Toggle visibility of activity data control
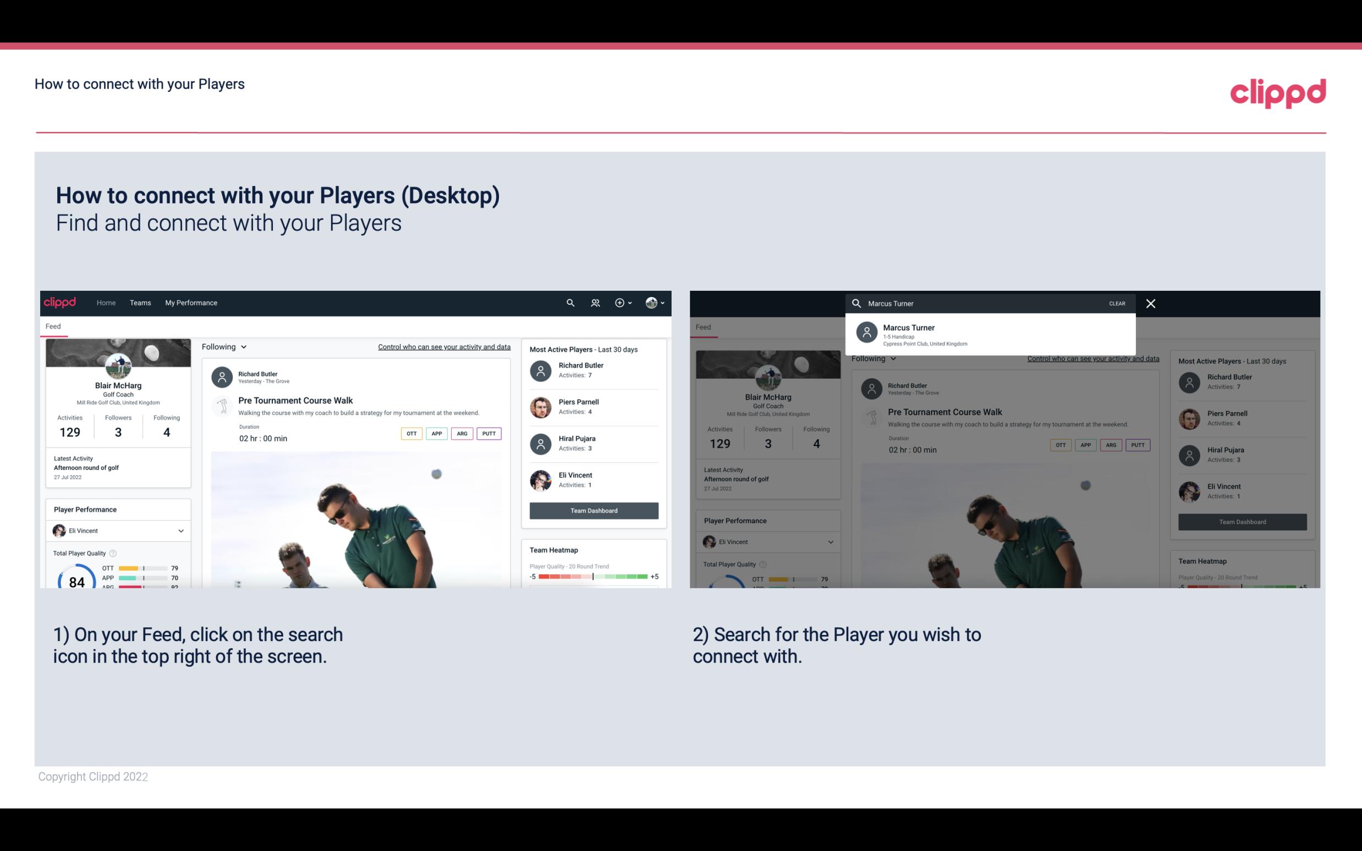The image size is (1362, 851). pyautogui.click(x=443, y=346)
